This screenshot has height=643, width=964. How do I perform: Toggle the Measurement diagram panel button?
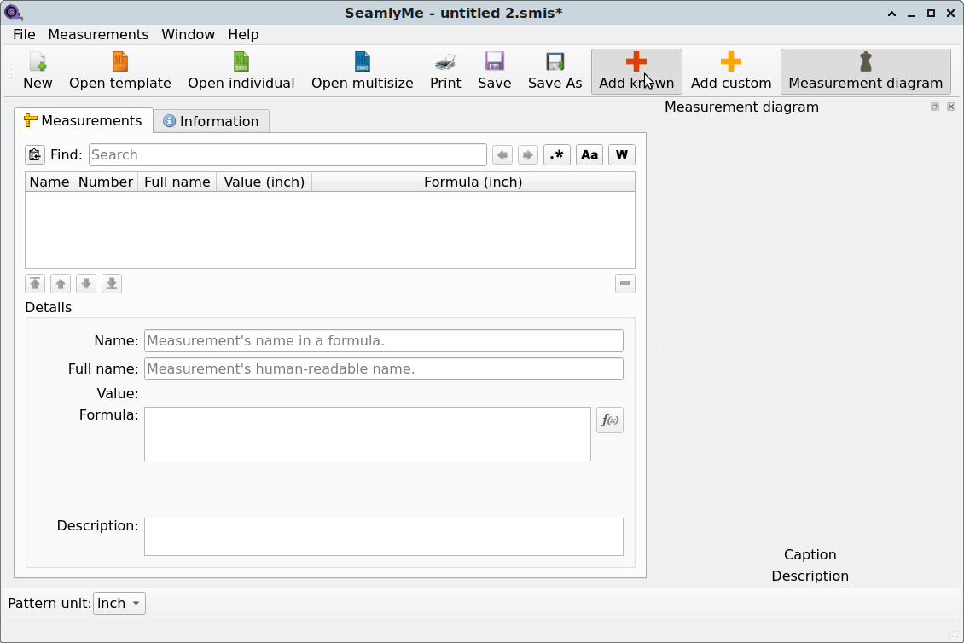click(x=866, y=72)
